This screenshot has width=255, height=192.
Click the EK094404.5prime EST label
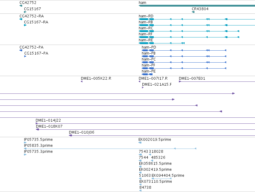coord(168,176)
